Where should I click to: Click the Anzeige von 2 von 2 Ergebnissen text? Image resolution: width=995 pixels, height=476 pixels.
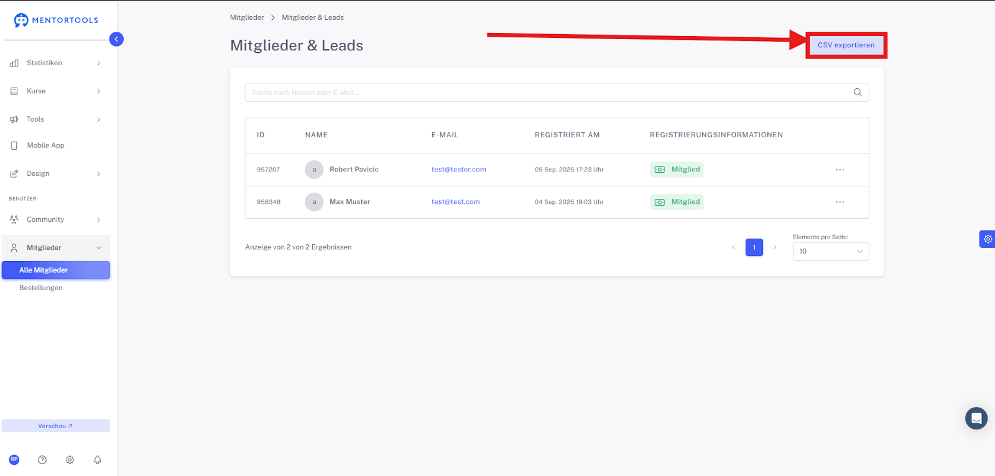click(298, 247)
